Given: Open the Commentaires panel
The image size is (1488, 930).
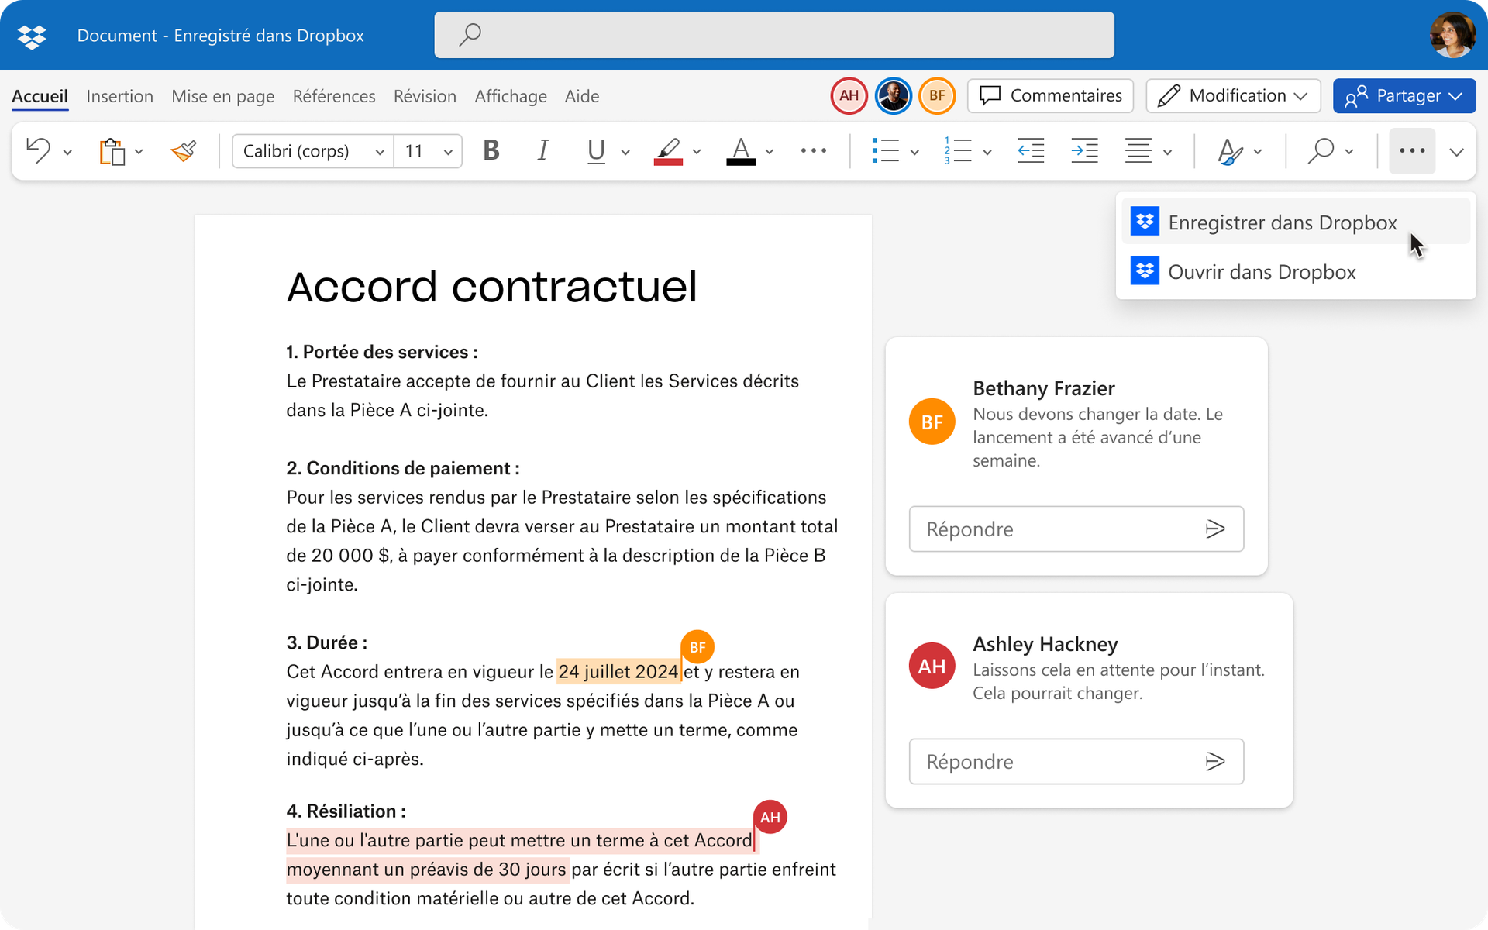Looking at the screenshot, I should point(1050,95).
